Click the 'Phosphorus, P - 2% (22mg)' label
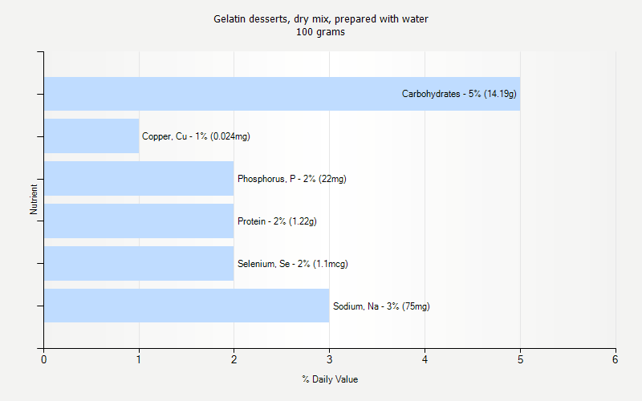This screenshot has height=401, width=642. (292, 179)
